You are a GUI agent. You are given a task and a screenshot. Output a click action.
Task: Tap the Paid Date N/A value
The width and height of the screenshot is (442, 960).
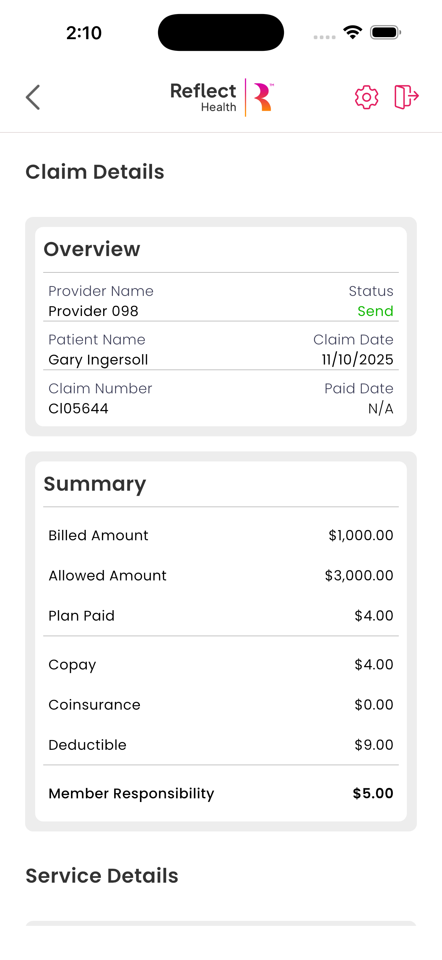380,409
